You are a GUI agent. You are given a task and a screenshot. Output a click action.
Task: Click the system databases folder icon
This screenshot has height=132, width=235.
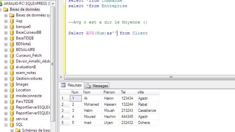[x=12, y=15]
